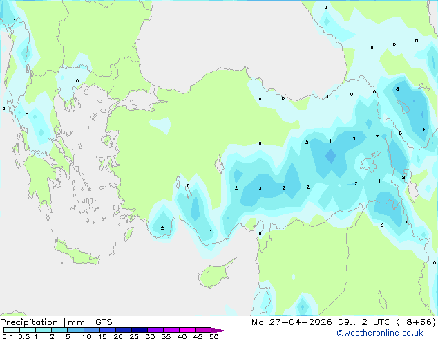The image size is (438, 339).
Task: Click the weatheronline.co.uk link
Action: [x=380, y=333]
